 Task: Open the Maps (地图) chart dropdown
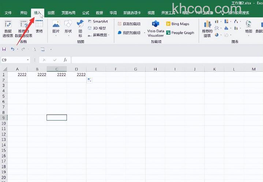click(248, 28)
